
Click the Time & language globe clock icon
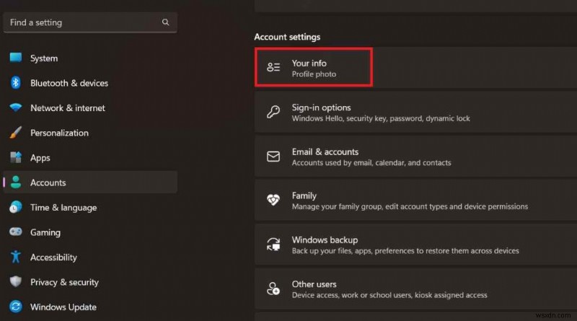pyautogui.click(x=15, y=207)
